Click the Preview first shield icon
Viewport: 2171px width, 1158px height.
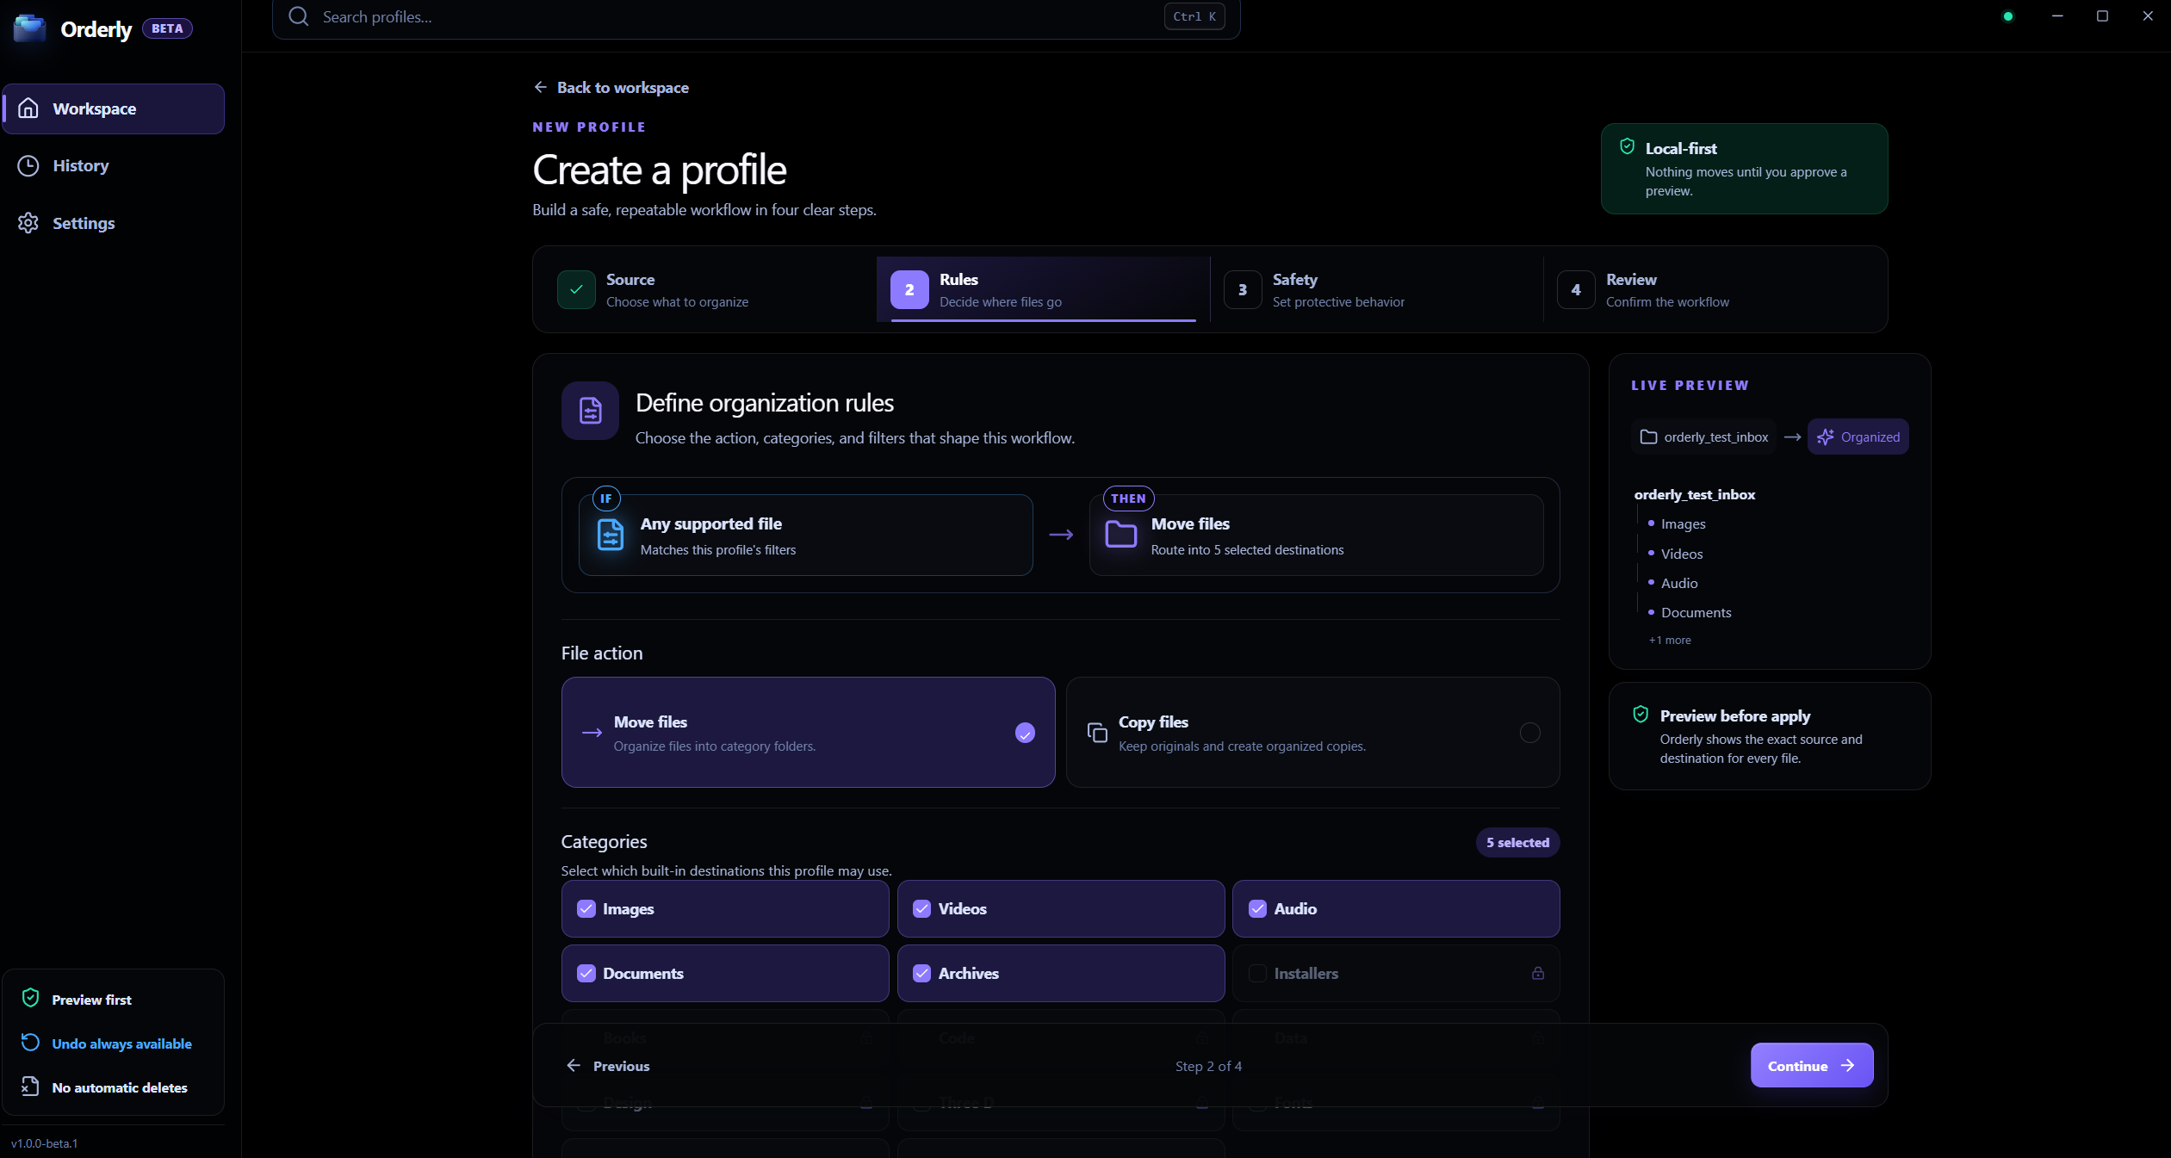[30, 999]
